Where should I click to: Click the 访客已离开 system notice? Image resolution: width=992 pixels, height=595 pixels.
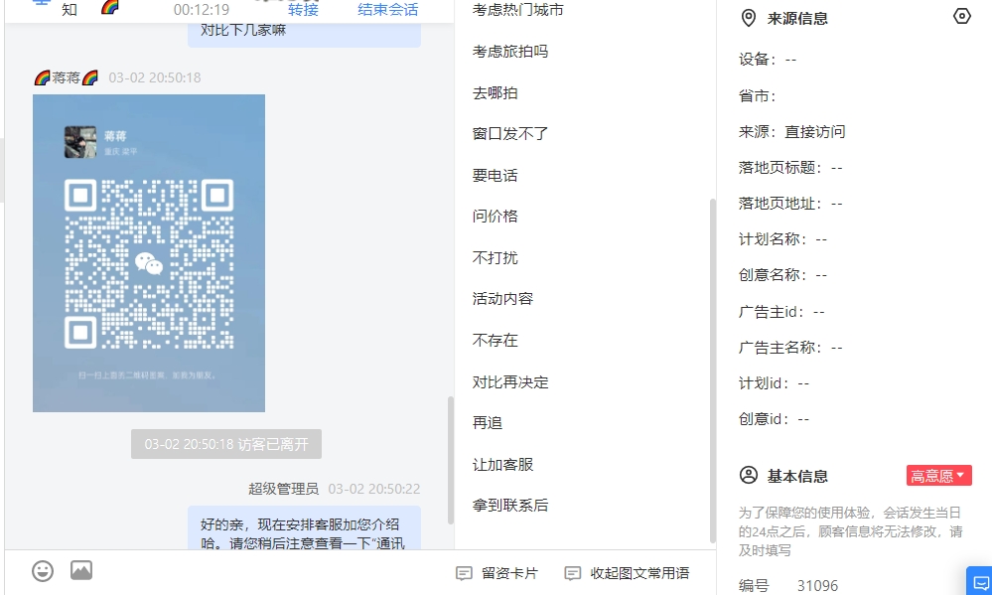click(x=226, y=444)
